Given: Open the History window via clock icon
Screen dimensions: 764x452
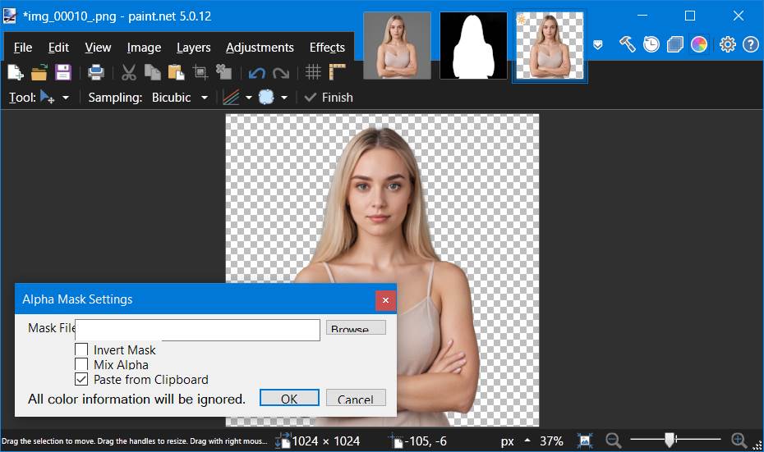Looking at the screenshot, I should tap(651, 44).
